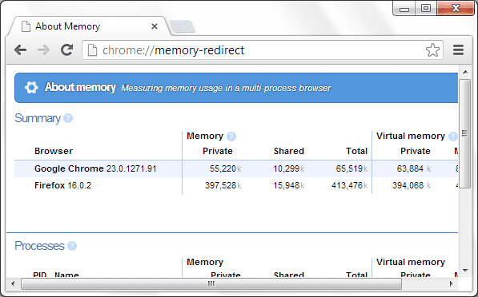This screenshot has width=478, height=297.
Task: Click Summary table Total column header
Action: pyautogui.click(x=356, y=151)
